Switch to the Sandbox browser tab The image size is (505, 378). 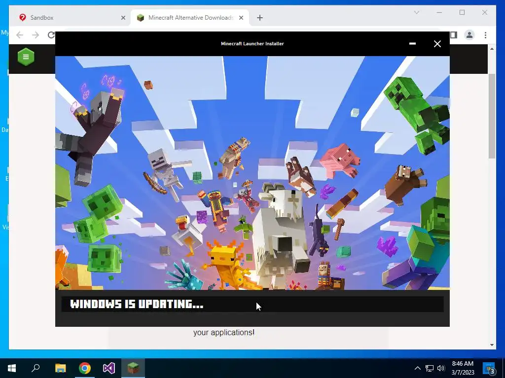69,18
